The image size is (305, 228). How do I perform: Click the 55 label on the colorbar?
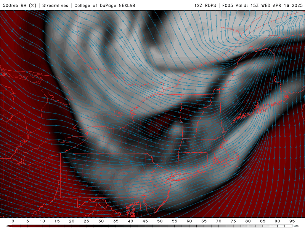click(175, 221)
